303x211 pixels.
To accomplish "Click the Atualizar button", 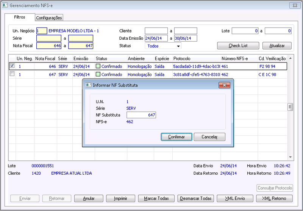I will click(277, 46).
